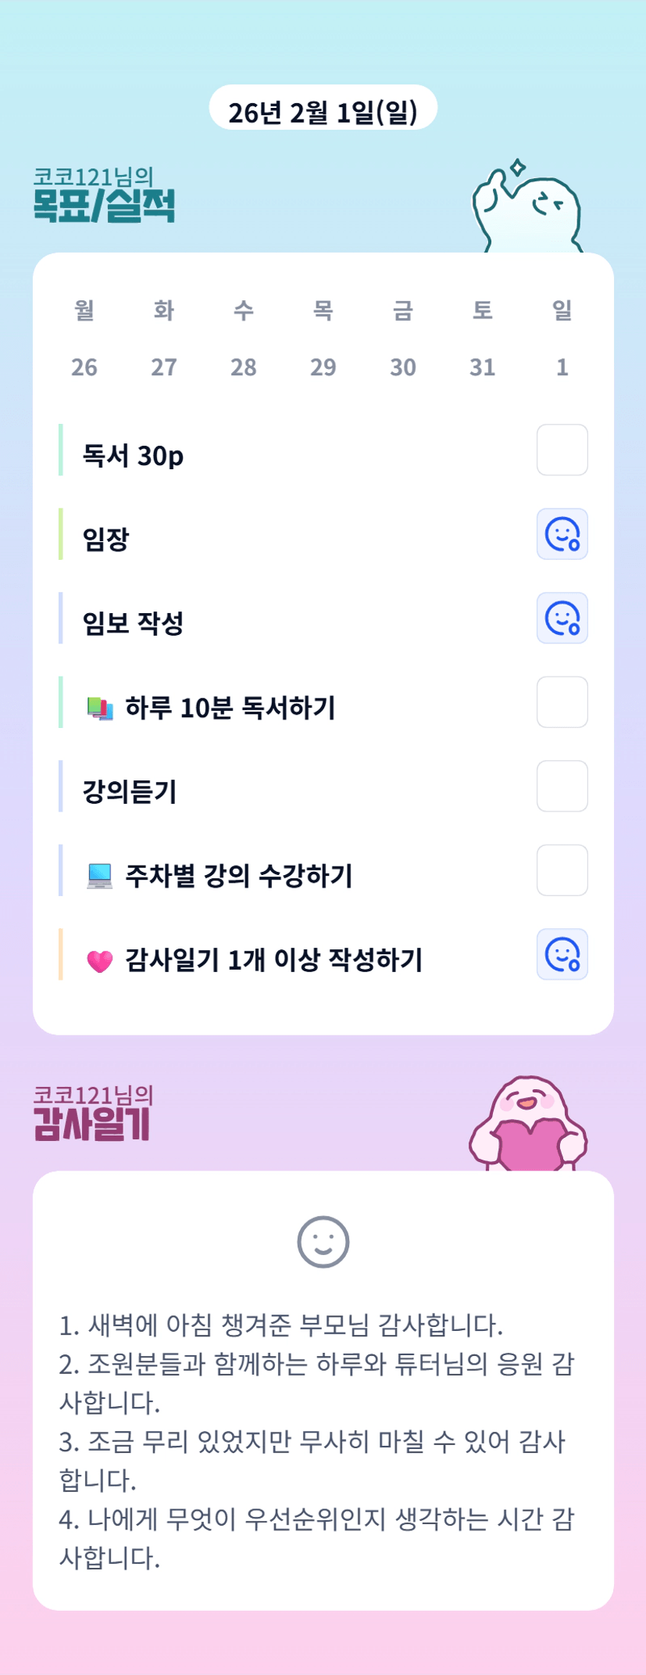Image resolution: width=646 pixels, height=1675 pixels.
Task: Check the 주차별 강의 수강하기 checkbox
Action: coord(562,870)
